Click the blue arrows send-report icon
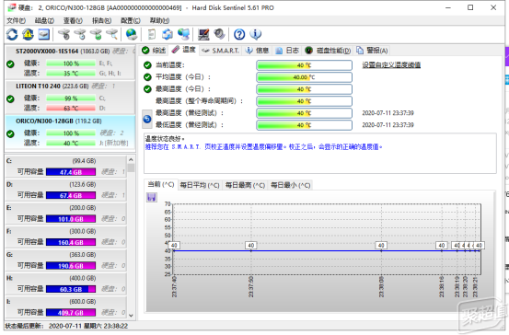This screenshot has height=335, width=509. (x=168, y=34)
